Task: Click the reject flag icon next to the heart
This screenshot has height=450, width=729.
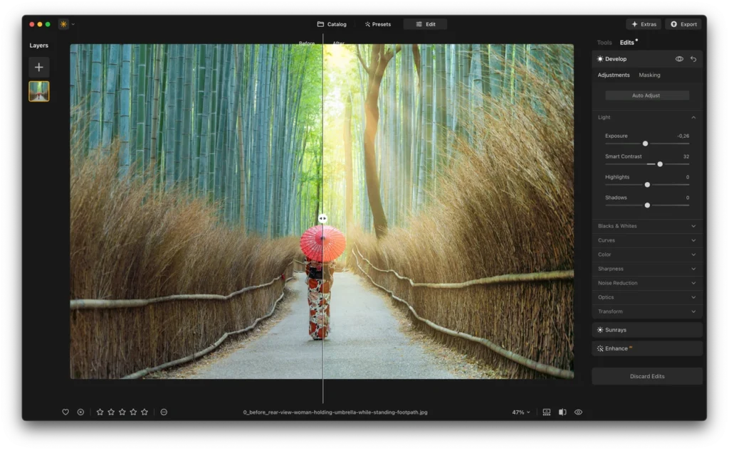Action: coord(80,412)
